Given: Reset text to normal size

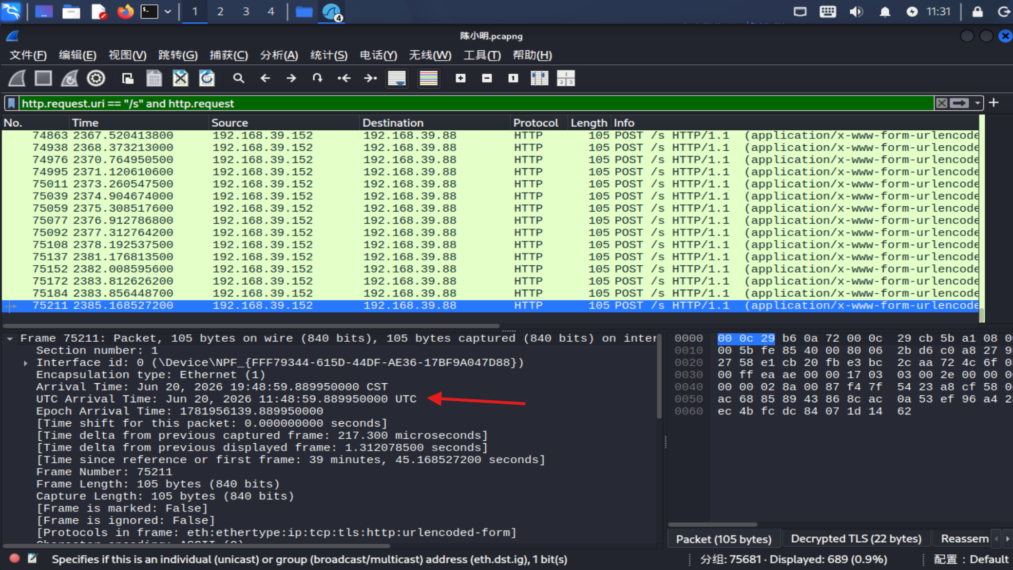Looking at the screenshot, I should 513,78.
